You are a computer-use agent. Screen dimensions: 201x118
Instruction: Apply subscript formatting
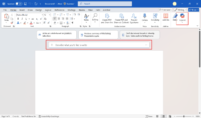click(x=37, y=19)
